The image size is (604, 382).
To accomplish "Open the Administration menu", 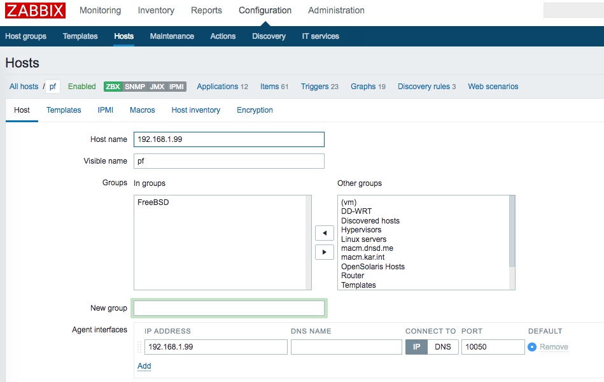I will [x=336, y=10].
